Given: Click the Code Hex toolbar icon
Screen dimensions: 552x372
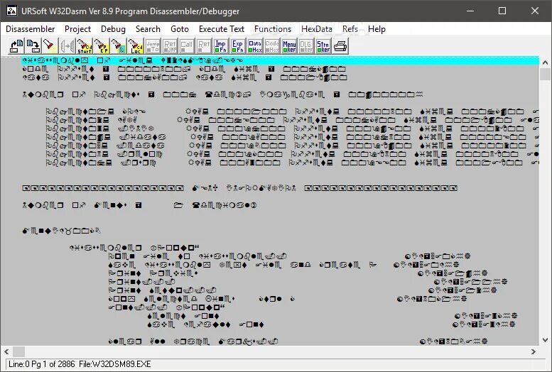Looking at the screenshot, I should (x=272, y=46).
